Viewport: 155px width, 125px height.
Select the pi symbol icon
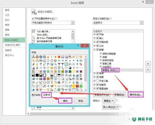[52, 83]
